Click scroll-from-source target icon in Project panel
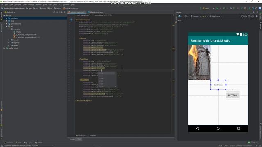 coord(54,12)
